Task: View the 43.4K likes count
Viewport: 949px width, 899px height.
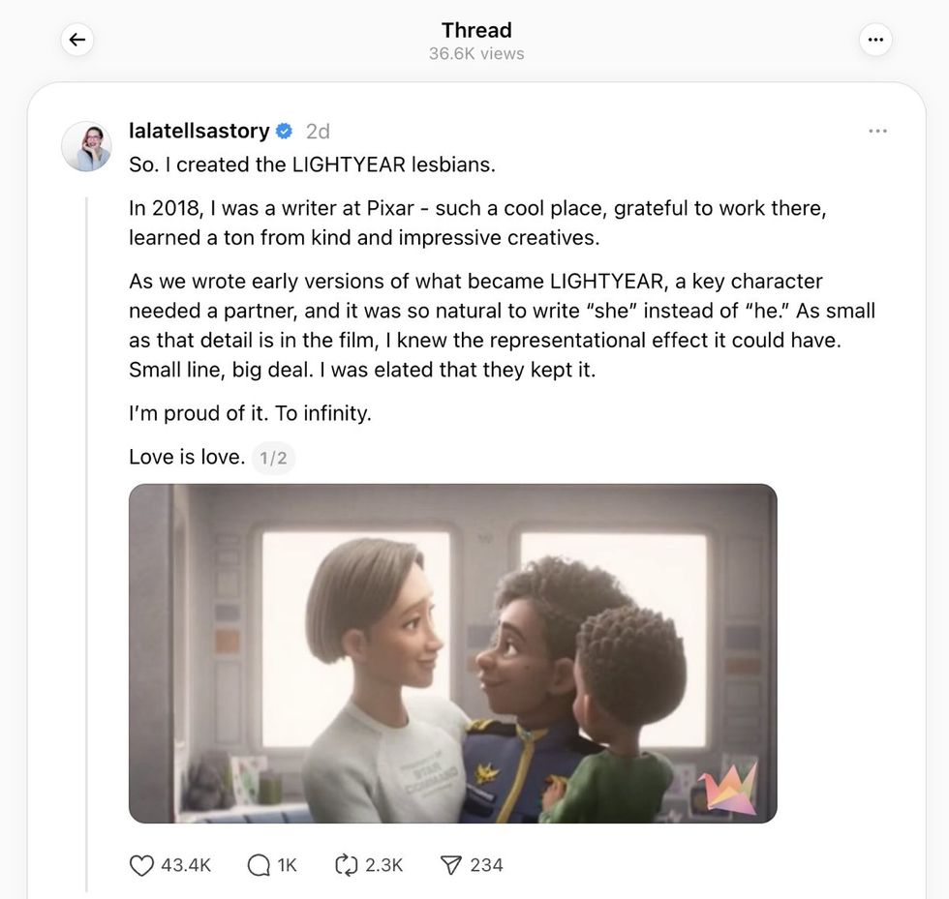Action: (x=186, y=865)
